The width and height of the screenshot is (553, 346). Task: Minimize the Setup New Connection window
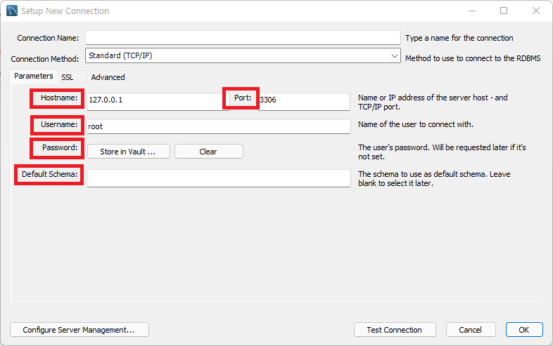pyautogui.click(x=472, y=11)
